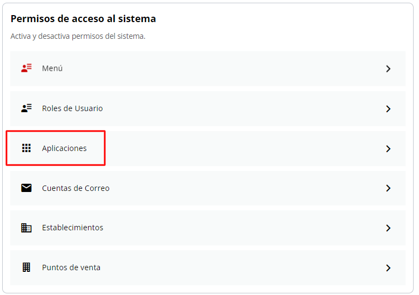
Task: Click the Aplicaciones grid icon
Action: coord(26,148)
